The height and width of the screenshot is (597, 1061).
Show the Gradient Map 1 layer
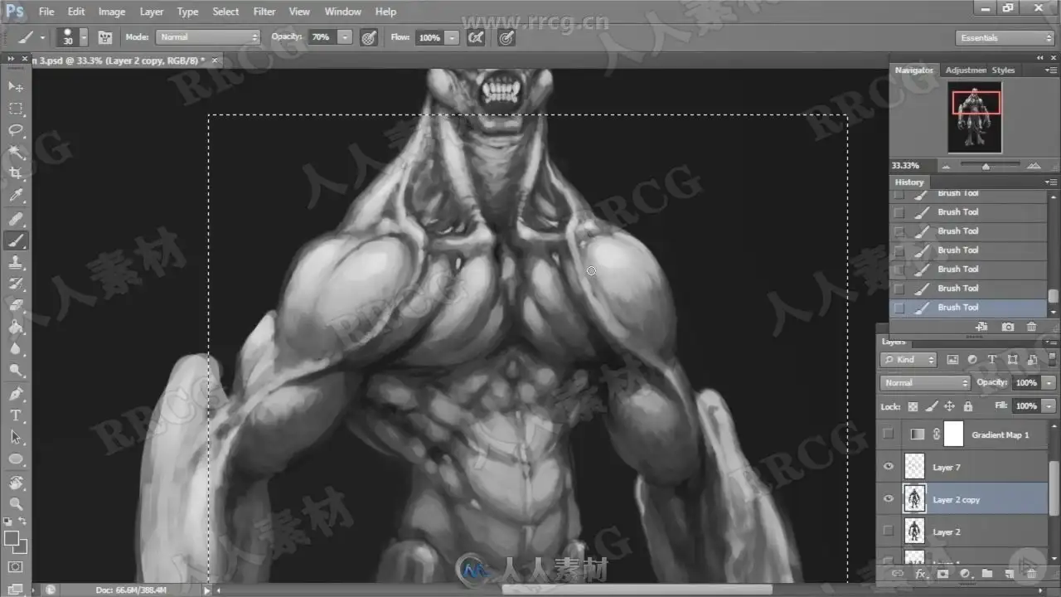pos(889,434)
